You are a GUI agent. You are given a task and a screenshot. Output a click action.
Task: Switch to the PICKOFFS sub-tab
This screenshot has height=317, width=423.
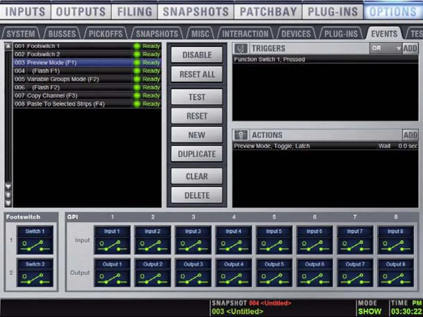(106, 34)
